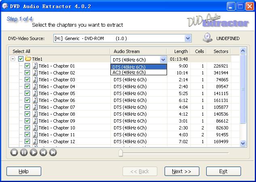Screen dimensions: 256x182
Task: Exit the DVD Audio Extractor
Action: coord(224,171)
